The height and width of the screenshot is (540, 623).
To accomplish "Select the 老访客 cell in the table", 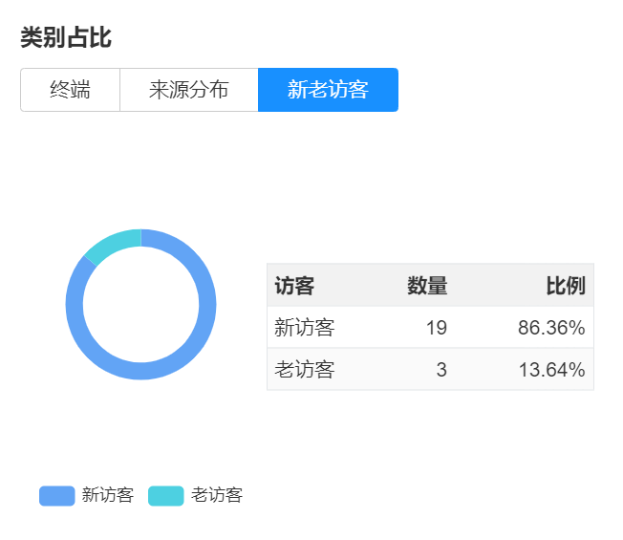I will [x=305, y=370].
